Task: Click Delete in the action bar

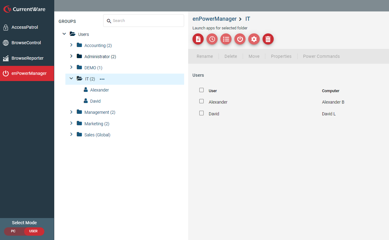Action: [231, 56]
